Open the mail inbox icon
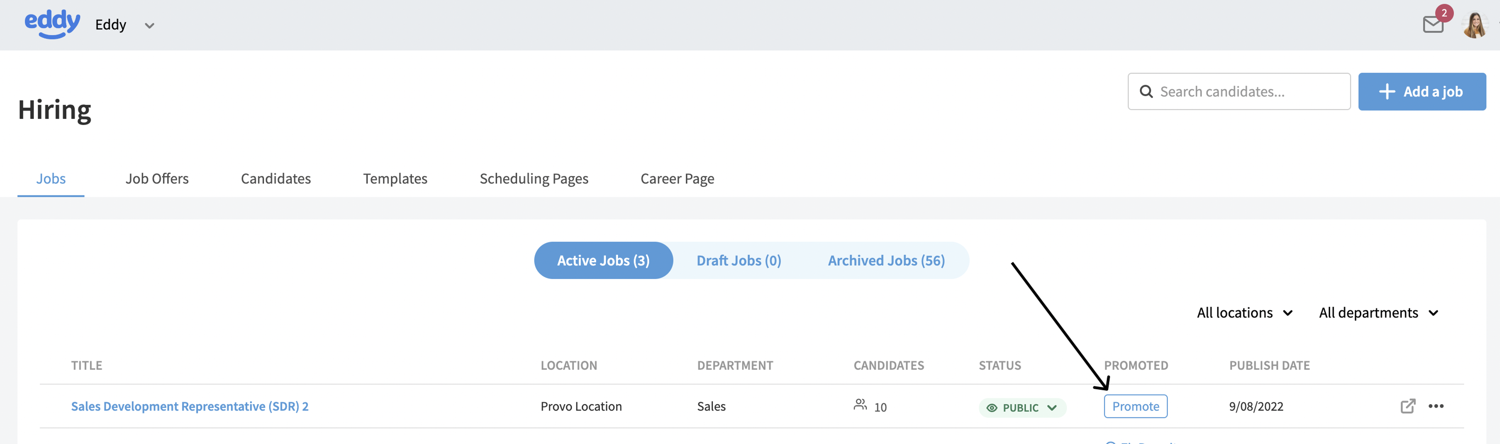1500x444 pixels. (1433, 25)
